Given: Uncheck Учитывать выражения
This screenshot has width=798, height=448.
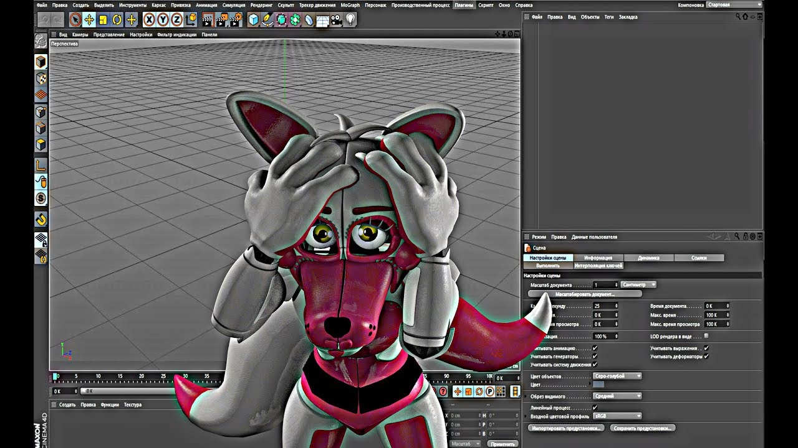Looking at the screenshot, I should click(706, 348).
